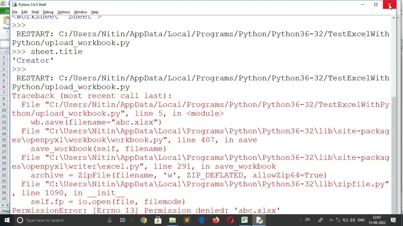
Task: Show hidden system tray icons
Action: pyautogui.click(x=331, y=220)
